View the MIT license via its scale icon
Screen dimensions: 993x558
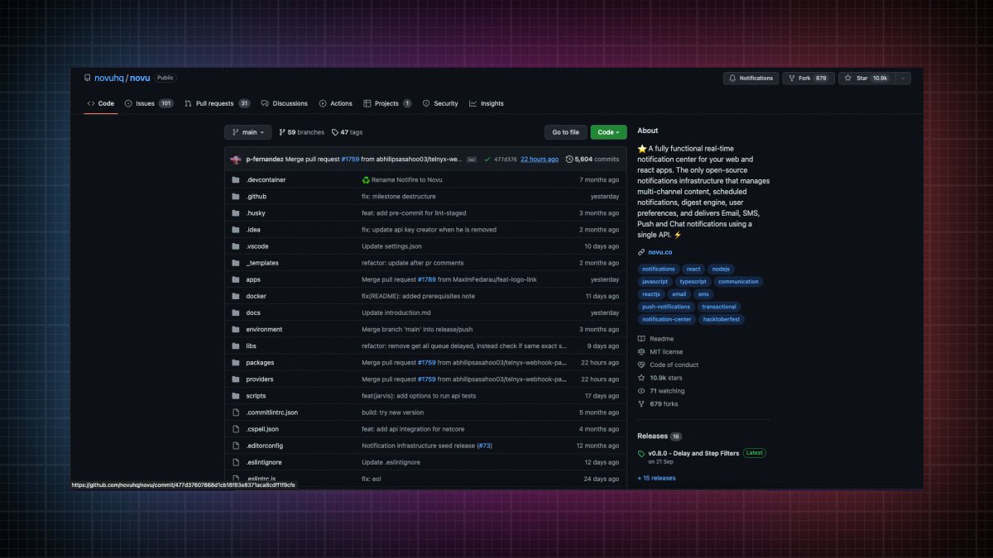click(641, 351)
